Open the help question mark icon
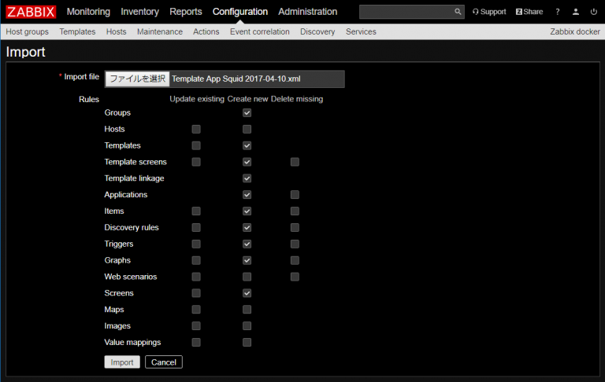Image resolution: width=605 pixels, height=382 pixels. [558, 12]
